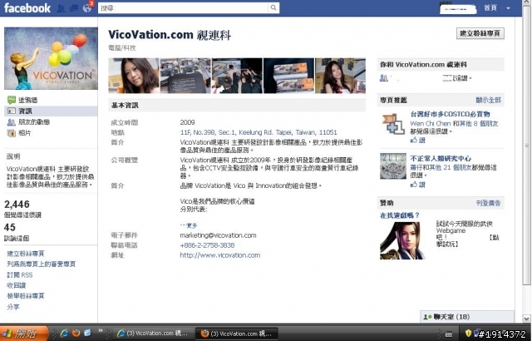This screenshot has height=341, width=532.
Task: Launch Internet Explorer from quick launch
Action: click(64, 333)
